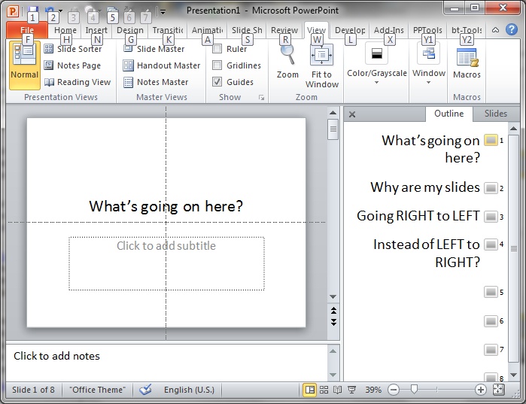The height and width of the screenshot is (404, 526).
Task: Switch to Normal view in ribbon
Action: [x=25, y=65]
